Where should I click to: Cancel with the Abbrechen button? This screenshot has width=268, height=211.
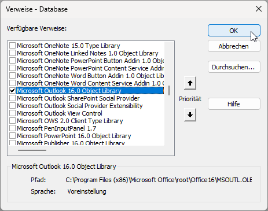[x=234, y=46]
